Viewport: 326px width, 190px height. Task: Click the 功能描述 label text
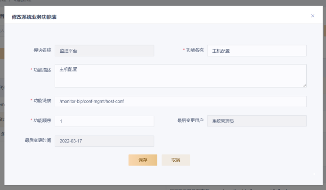point(42,70)
